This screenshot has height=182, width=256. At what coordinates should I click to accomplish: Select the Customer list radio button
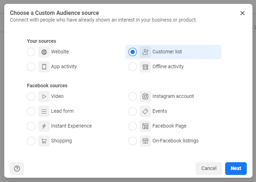pyautogui.click(x=133, y=52)
